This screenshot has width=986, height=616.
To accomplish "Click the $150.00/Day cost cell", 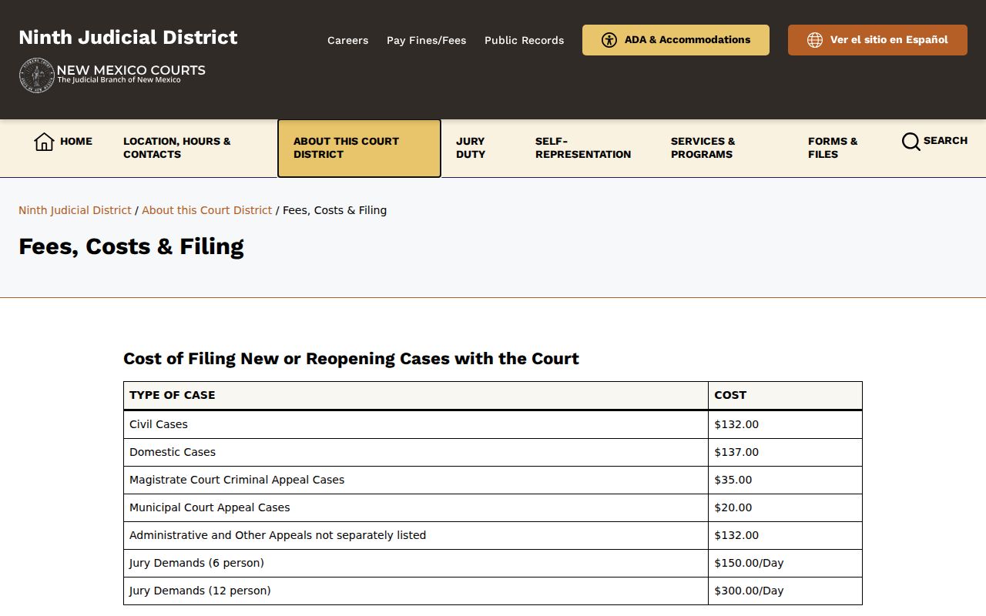I will 785,563.
